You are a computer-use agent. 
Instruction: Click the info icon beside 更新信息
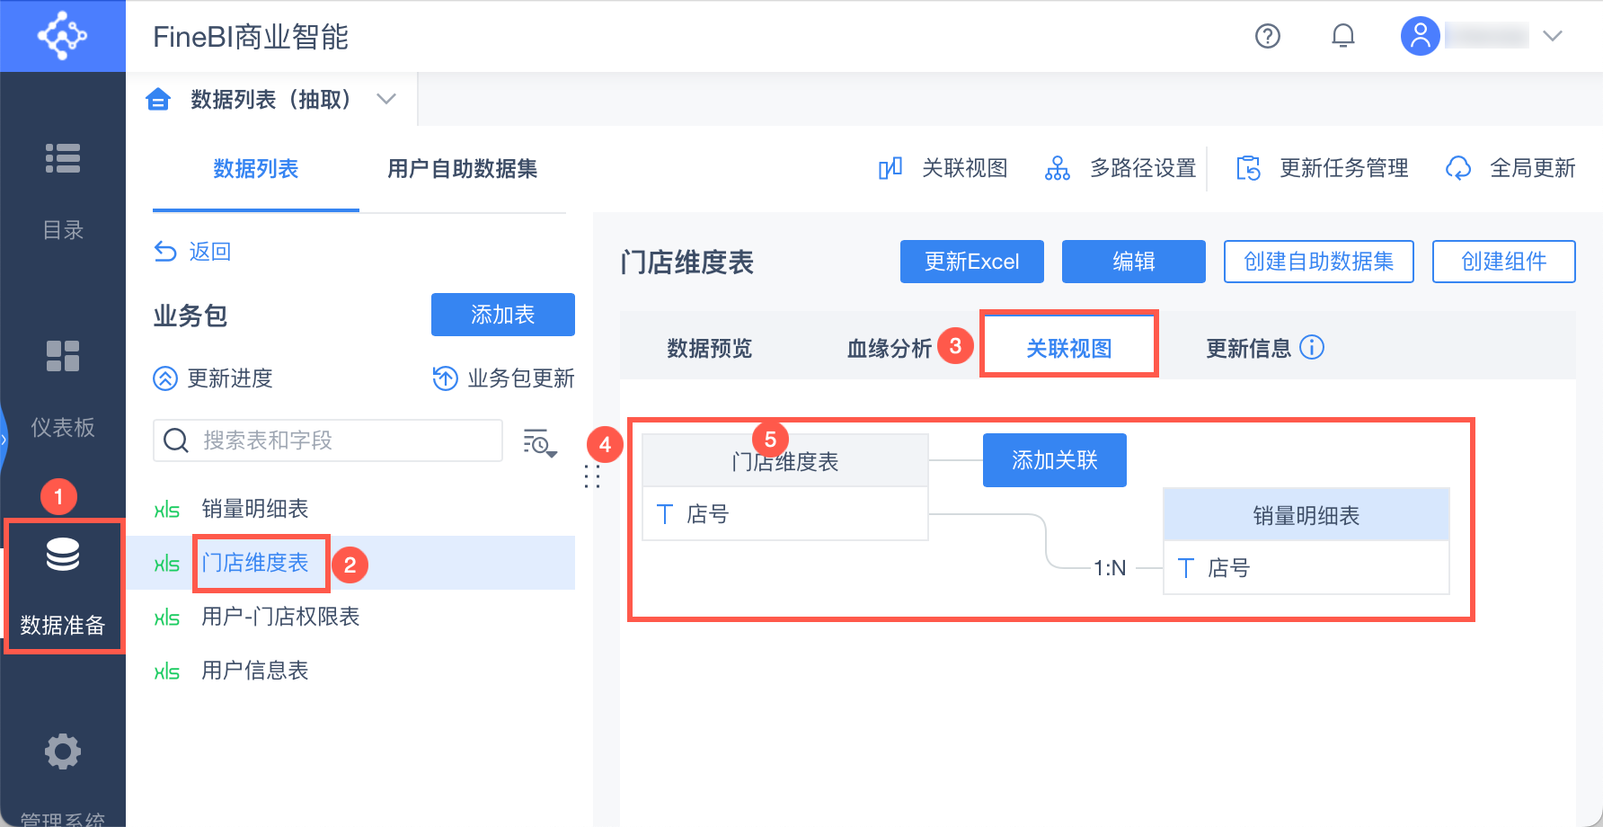click(1312, 347)
